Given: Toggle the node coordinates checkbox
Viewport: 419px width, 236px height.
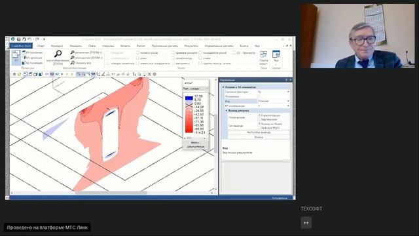Looking at the screenshot, I should click(x=200, y=52).
